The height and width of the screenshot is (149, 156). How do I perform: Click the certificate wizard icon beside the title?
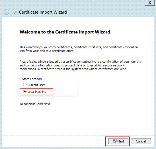15,12
